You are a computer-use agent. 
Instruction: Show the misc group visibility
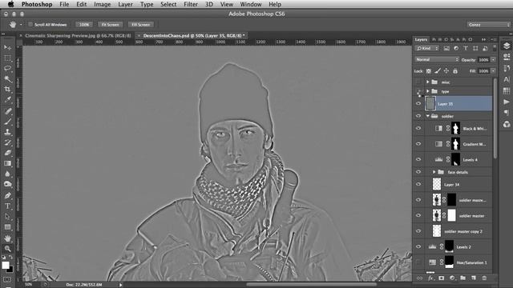(418, 82)
